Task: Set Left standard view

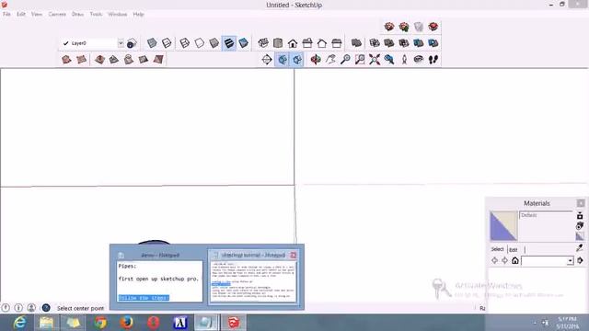Action: click(337, 43)
